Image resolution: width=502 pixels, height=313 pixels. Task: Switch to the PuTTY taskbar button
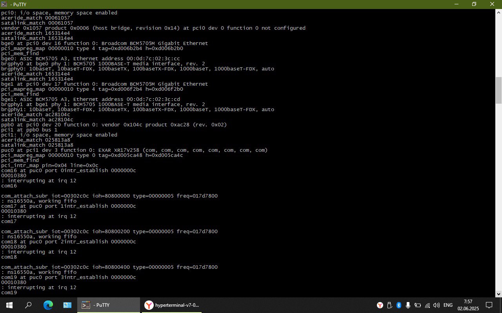[108, 305]
